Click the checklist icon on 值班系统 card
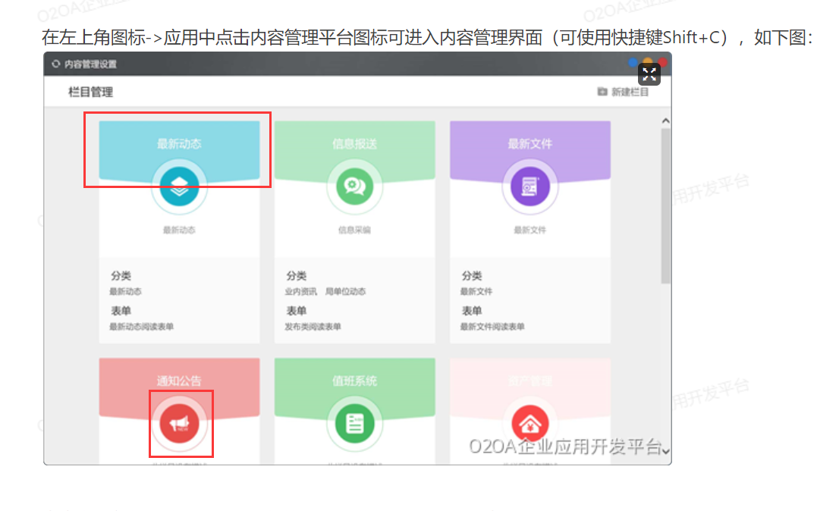 click(x=354, y=424)
